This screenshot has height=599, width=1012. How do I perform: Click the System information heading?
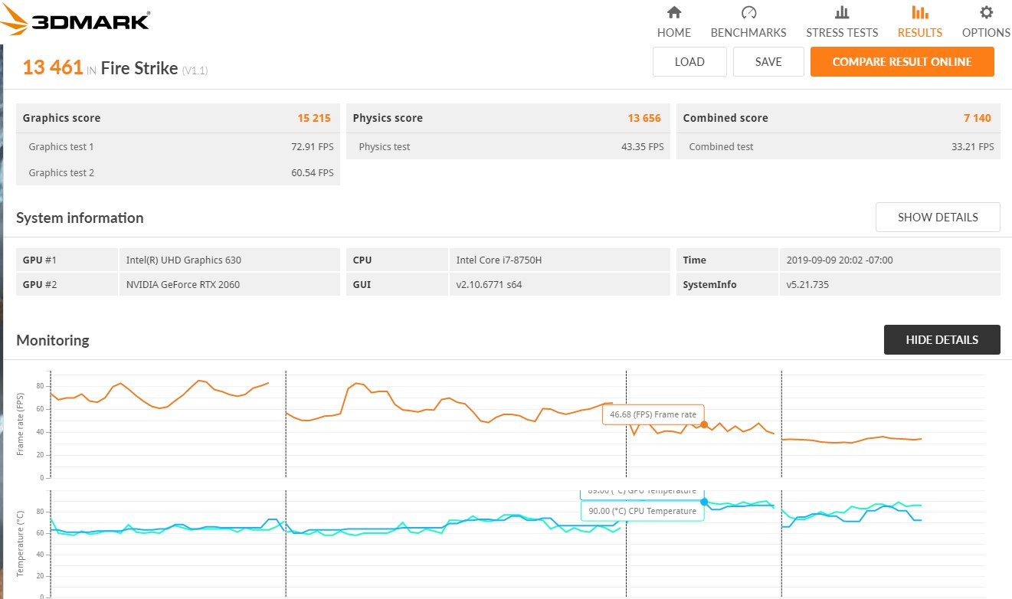80,218
